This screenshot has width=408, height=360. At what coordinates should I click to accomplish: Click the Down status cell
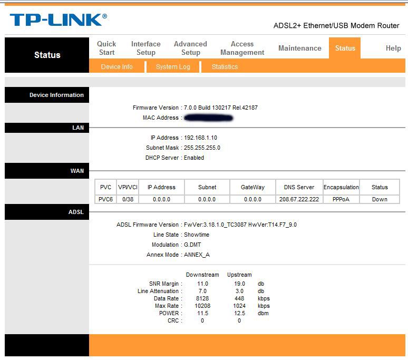pyautogui.click(x=380, y=199)
